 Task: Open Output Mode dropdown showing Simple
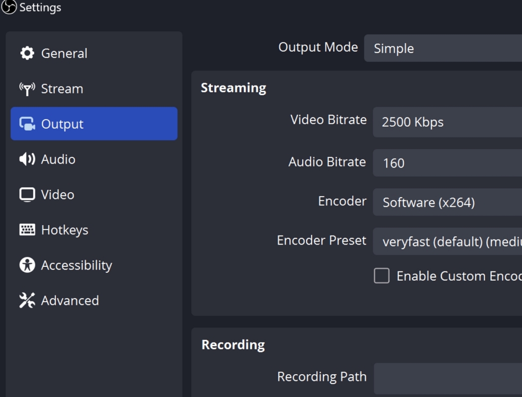443,48
